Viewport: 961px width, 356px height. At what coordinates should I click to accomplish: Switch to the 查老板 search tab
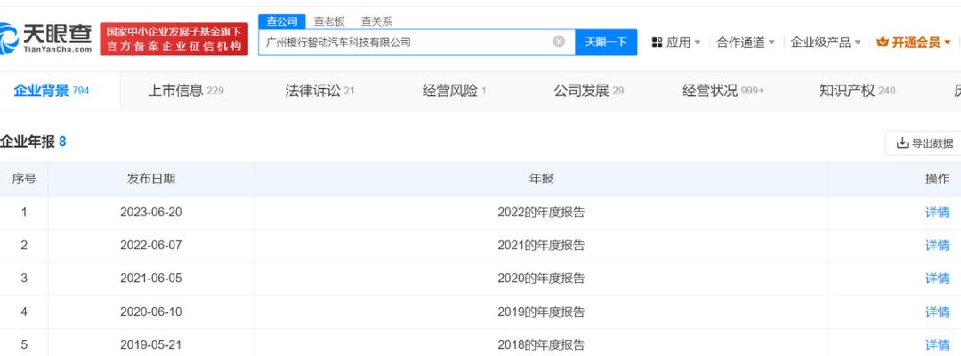click(x=330, y=21)
